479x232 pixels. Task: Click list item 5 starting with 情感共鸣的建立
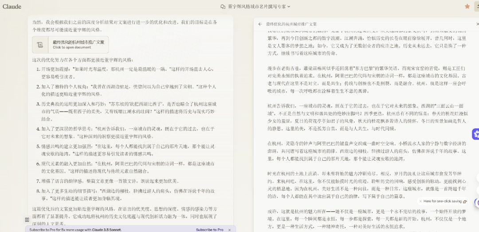tap(128, 150)
